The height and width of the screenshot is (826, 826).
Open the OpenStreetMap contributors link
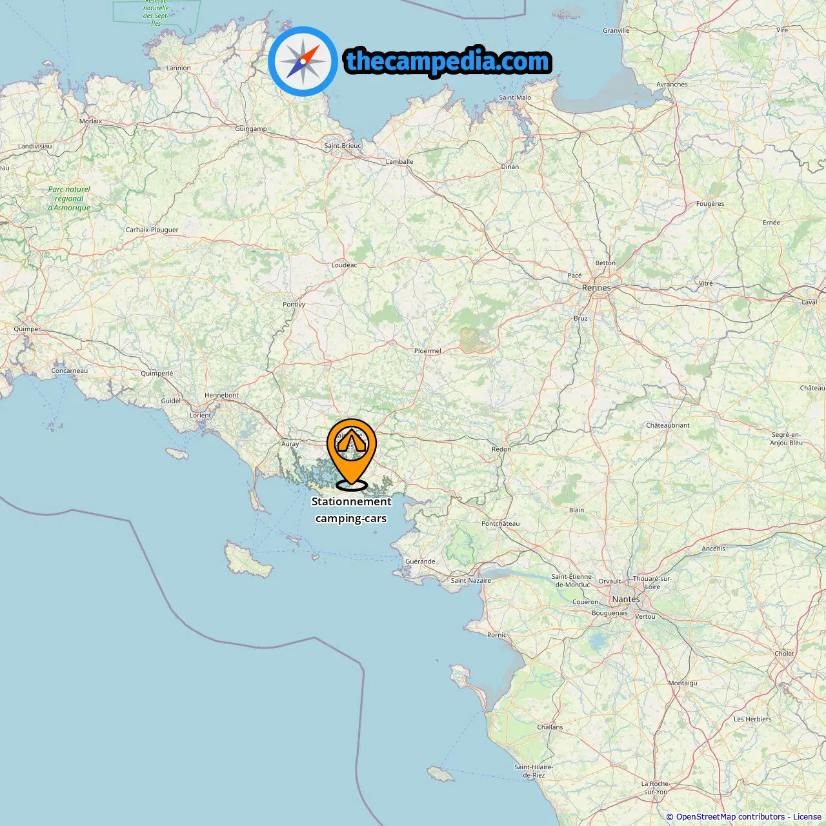tap(730, 816)
